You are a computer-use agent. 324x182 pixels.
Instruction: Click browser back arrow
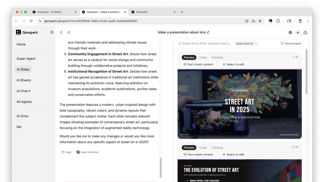(16, 21)
